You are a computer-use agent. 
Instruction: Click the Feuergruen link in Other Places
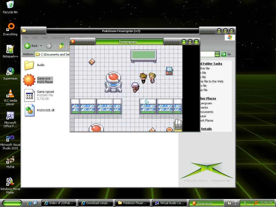206,103
